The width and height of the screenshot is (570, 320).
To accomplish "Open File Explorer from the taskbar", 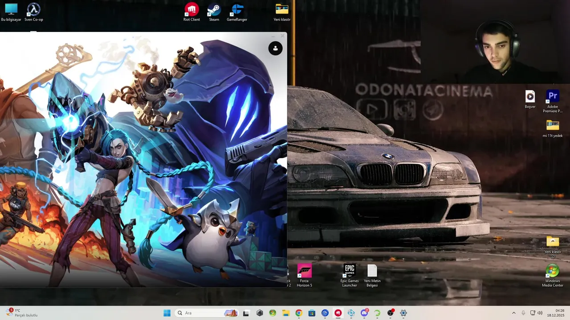I will 286,313.
